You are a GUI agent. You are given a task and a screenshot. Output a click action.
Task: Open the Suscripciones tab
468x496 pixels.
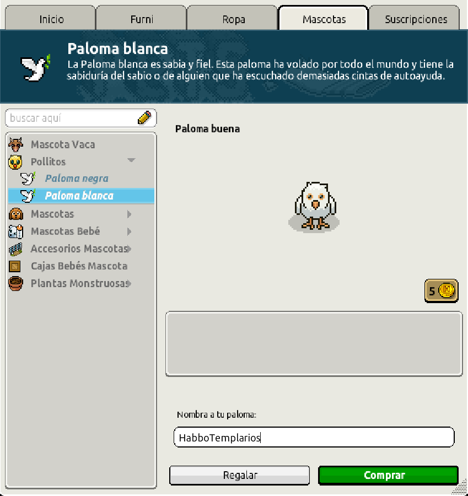pos(415,18)
